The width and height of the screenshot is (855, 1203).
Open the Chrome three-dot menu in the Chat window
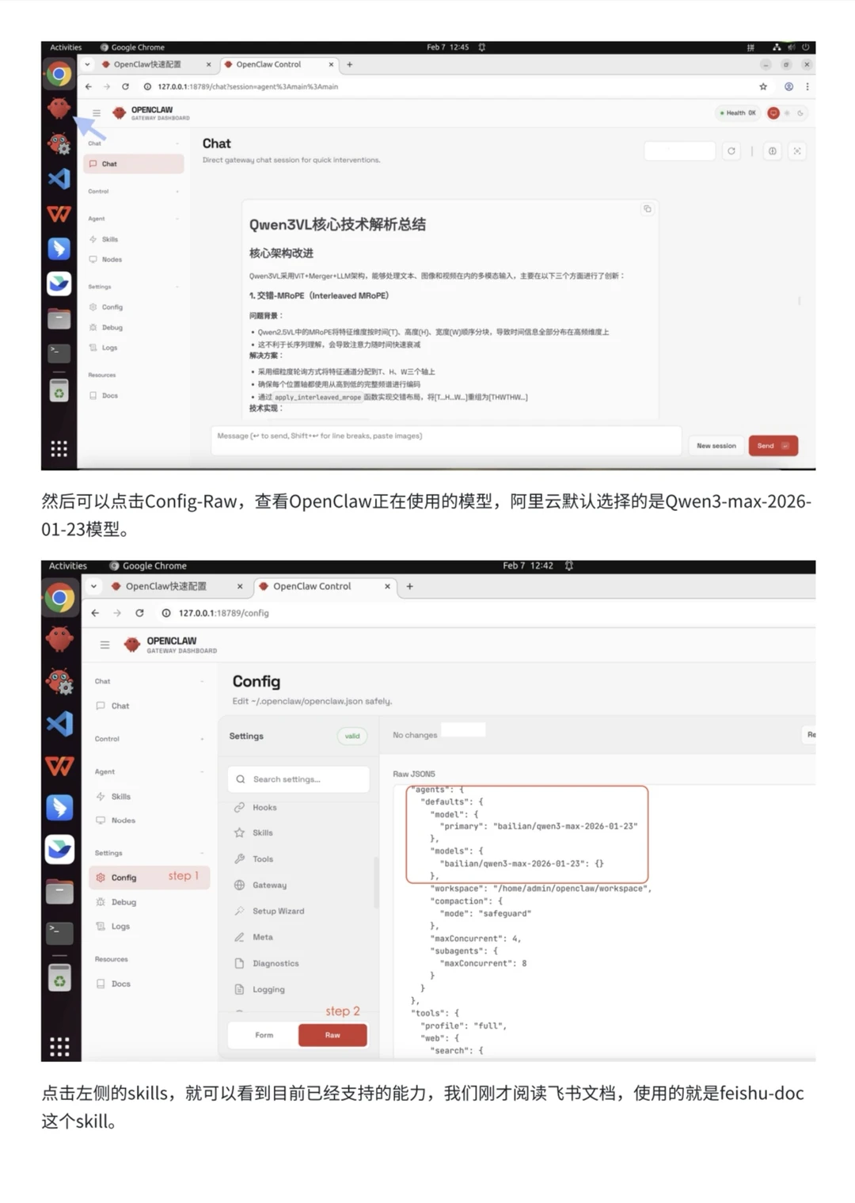807,86
